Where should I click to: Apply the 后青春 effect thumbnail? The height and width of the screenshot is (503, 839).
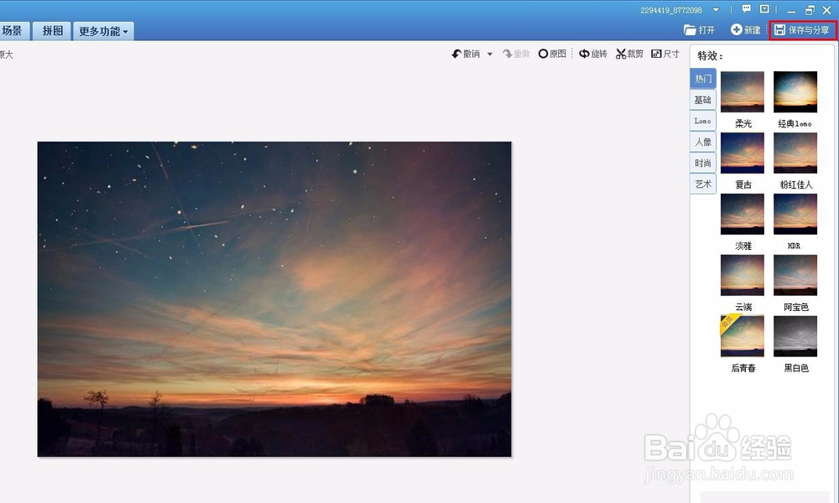tap(743, 336)
